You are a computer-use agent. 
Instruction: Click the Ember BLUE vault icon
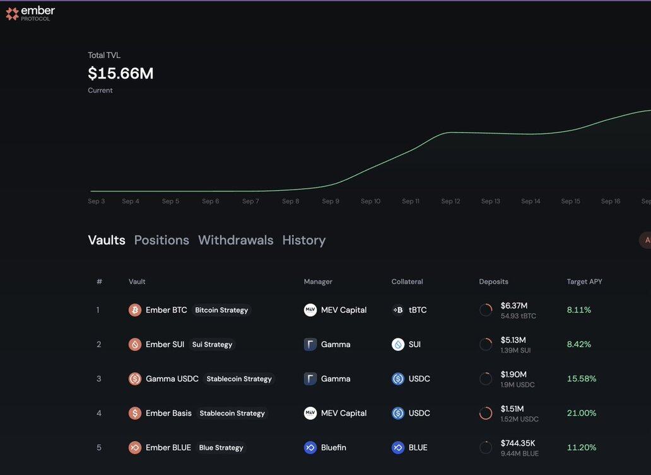135,448
